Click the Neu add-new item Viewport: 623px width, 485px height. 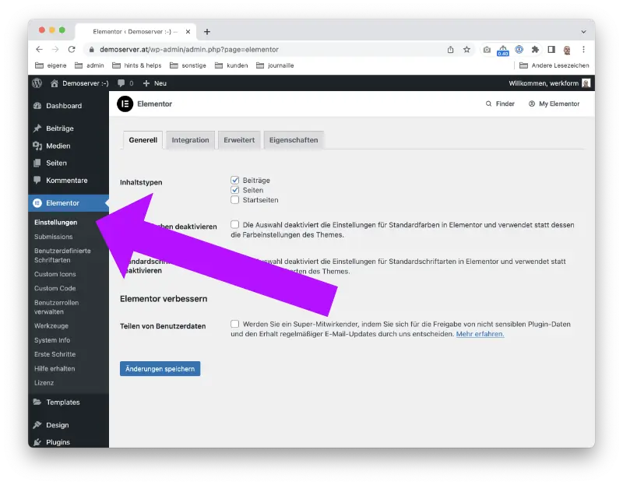154,83
